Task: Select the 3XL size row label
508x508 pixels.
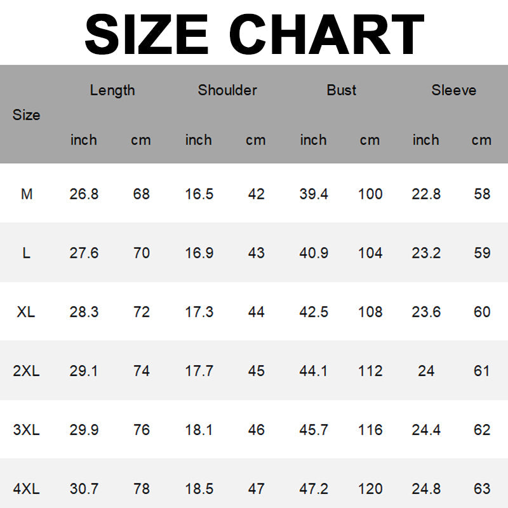Action: tap(26, 430)
